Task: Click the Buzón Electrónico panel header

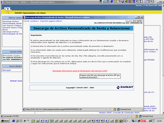Action: point(12,66)
